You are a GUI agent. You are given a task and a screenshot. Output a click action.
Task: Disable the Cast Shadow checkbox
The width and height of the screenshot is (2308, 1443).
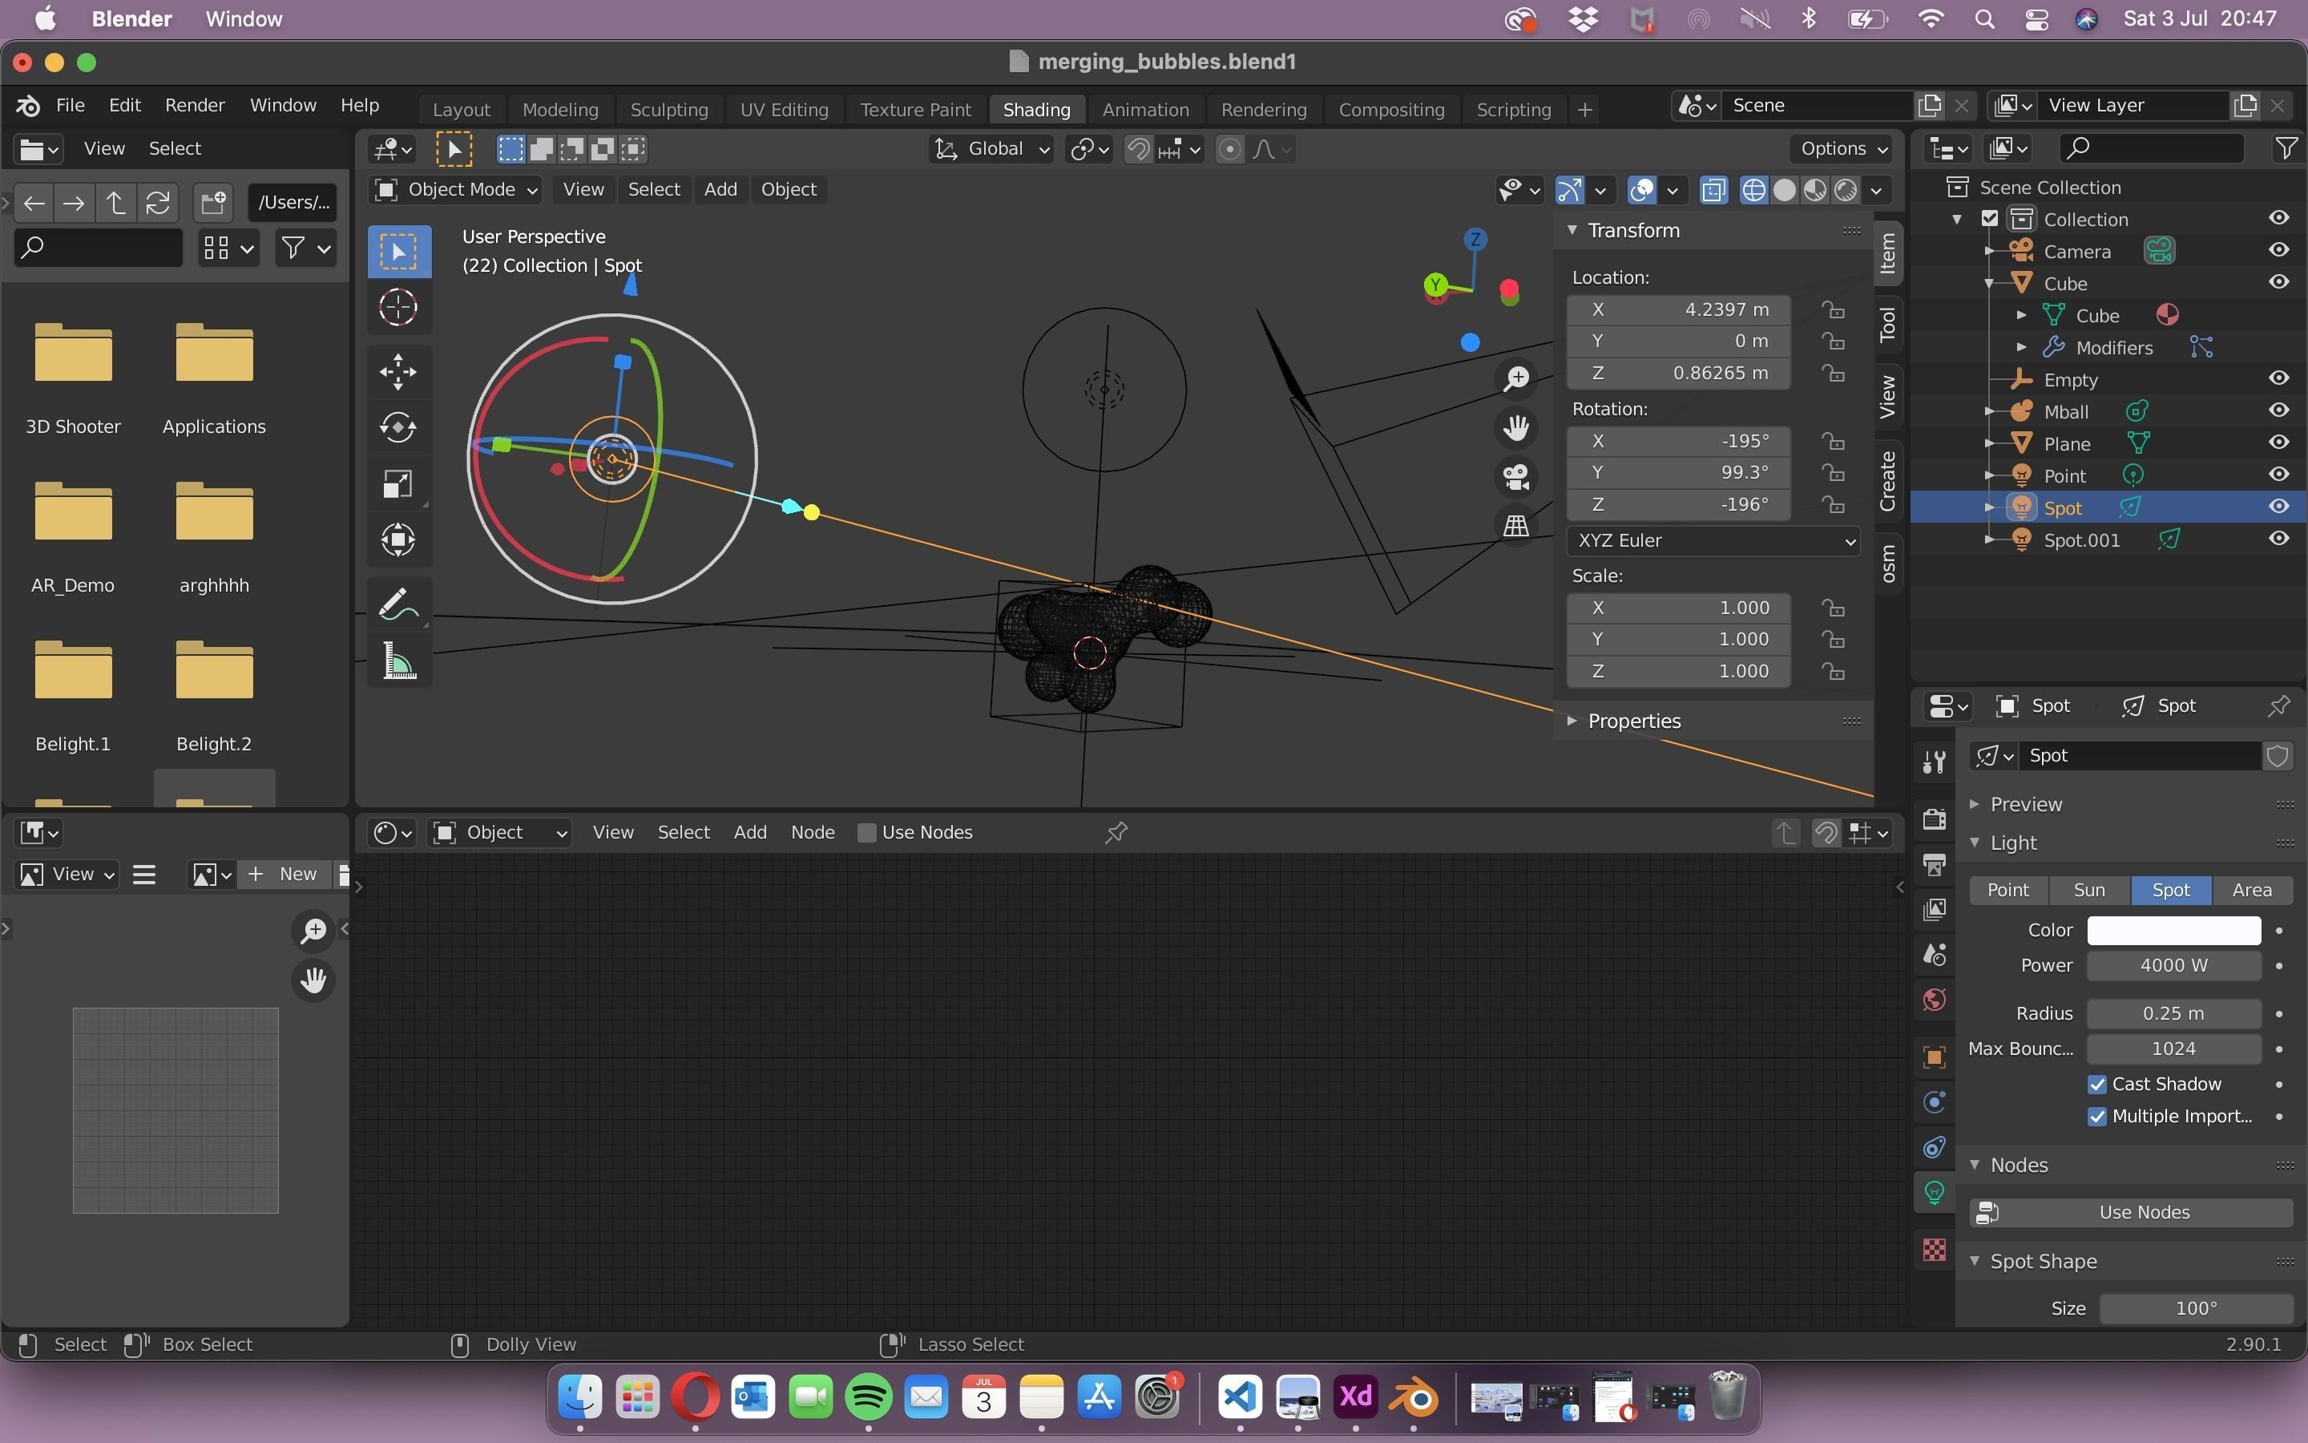[2098, 1084]
